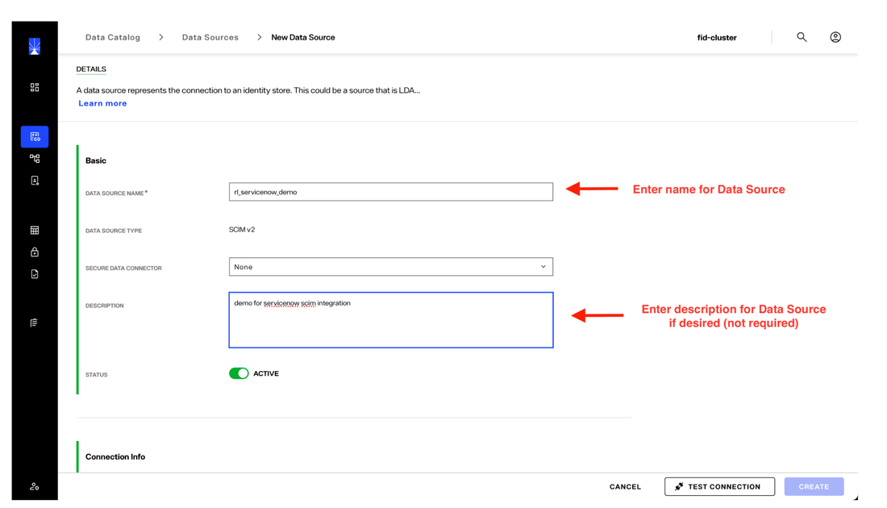The width and height of the screenshot is (887, 508).
Task: Navigate to Data Catalog breadcrumb
Action: [113, 37]
